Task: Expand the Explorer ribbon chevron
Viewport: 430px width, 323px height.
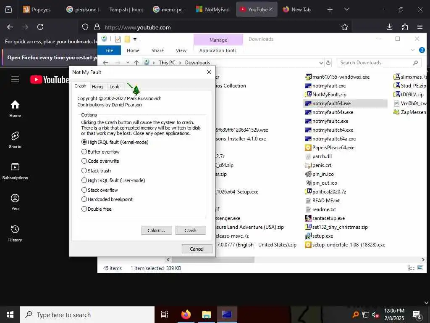Action: [x=413, y=50]
